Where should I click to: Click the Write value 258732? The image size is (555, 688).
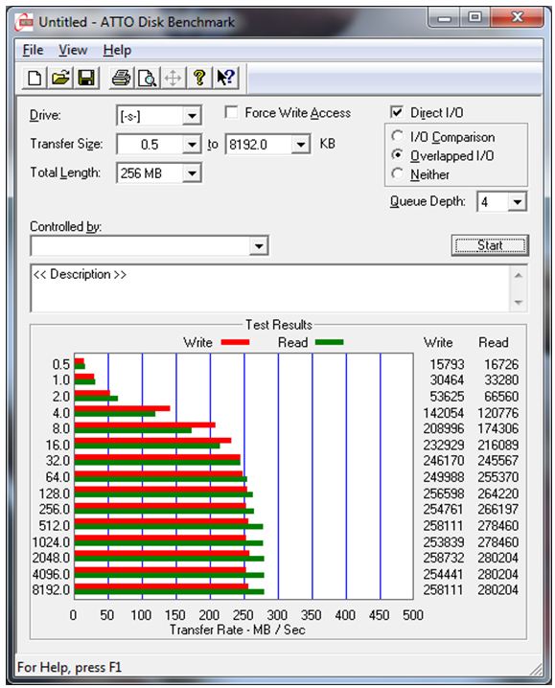click(x=444, y=558)
